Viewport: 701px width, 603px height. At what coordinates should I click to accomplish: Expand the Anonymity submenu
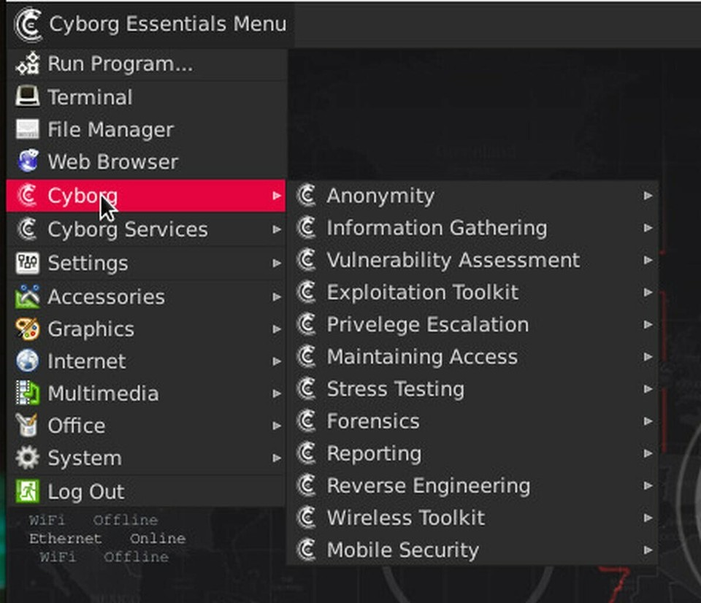[380, 195]
